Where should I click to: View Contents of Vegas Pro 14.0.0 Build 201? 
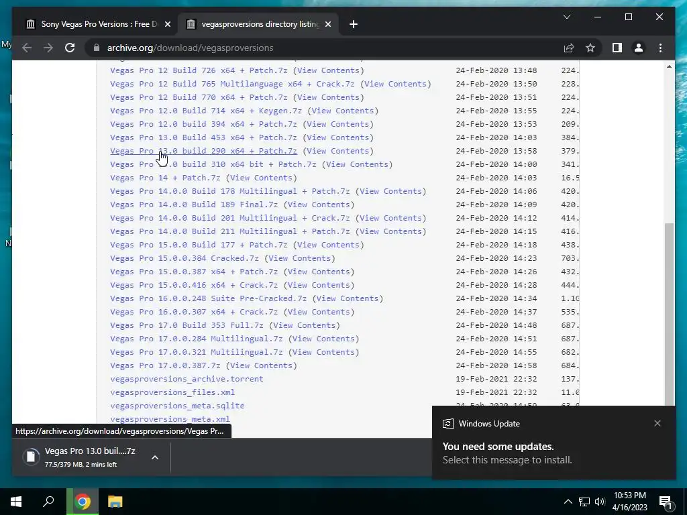coord(390,218)
